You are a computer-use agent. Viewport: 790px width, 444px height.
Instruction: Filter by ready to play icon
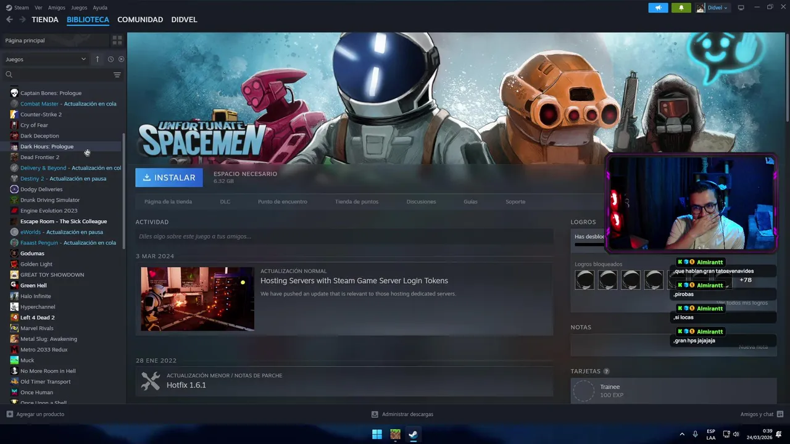tap(121, 59)
